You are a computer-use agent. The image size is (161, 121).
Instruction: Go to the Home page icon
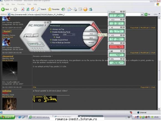(x=33, y=9)
